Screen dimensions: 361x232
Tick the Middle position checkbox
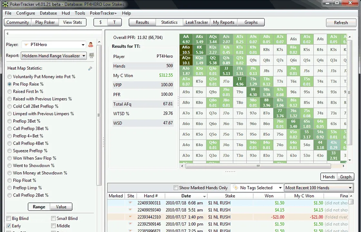[54, 226]
